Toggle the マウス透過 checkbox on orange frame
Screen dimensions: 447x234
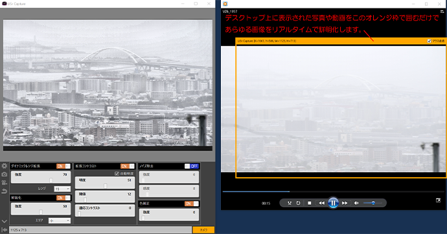(x=429, y=41)
